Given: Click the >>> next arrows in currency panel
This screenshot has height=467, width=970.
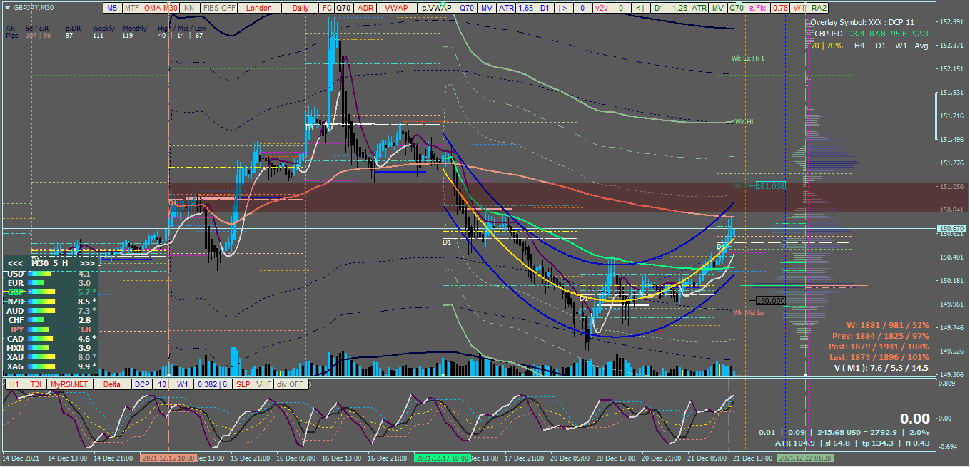Looking at the screenshot, I should point(87,263).
